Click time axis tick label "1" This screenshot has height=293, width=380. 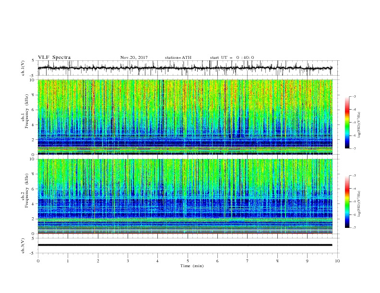pos(68,261)
